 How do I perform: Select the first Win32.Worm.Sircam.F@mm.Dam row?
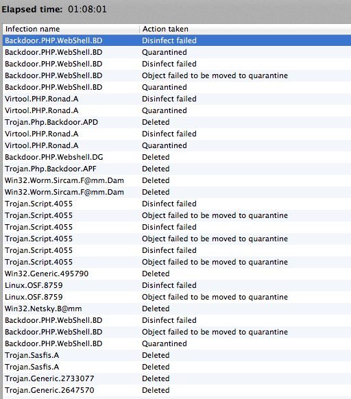177,180
